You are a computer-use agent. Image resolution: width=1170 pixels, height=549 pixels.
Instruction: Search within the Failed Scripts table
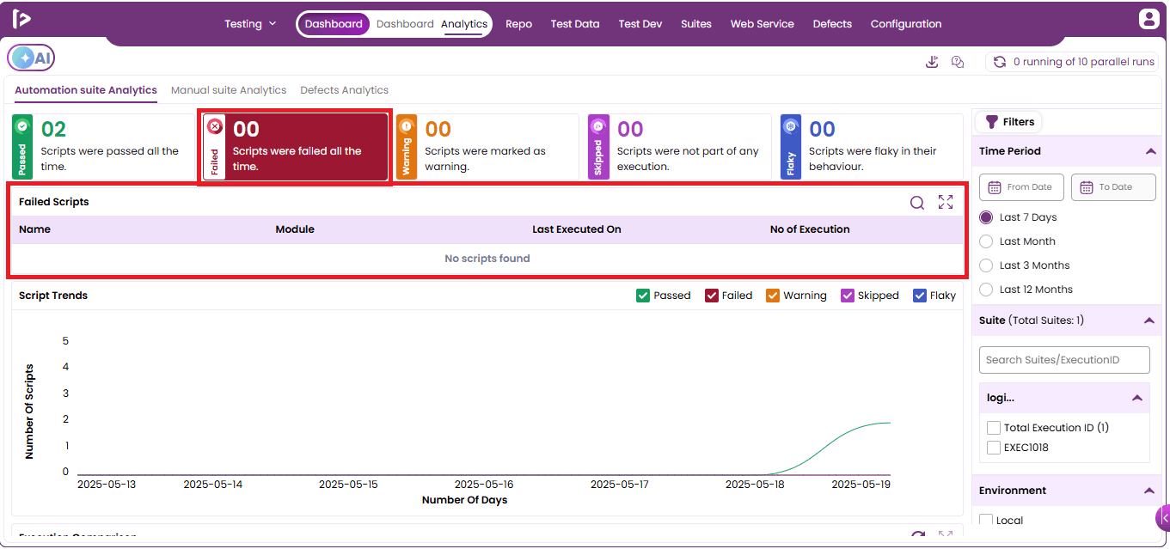point(917,203)
